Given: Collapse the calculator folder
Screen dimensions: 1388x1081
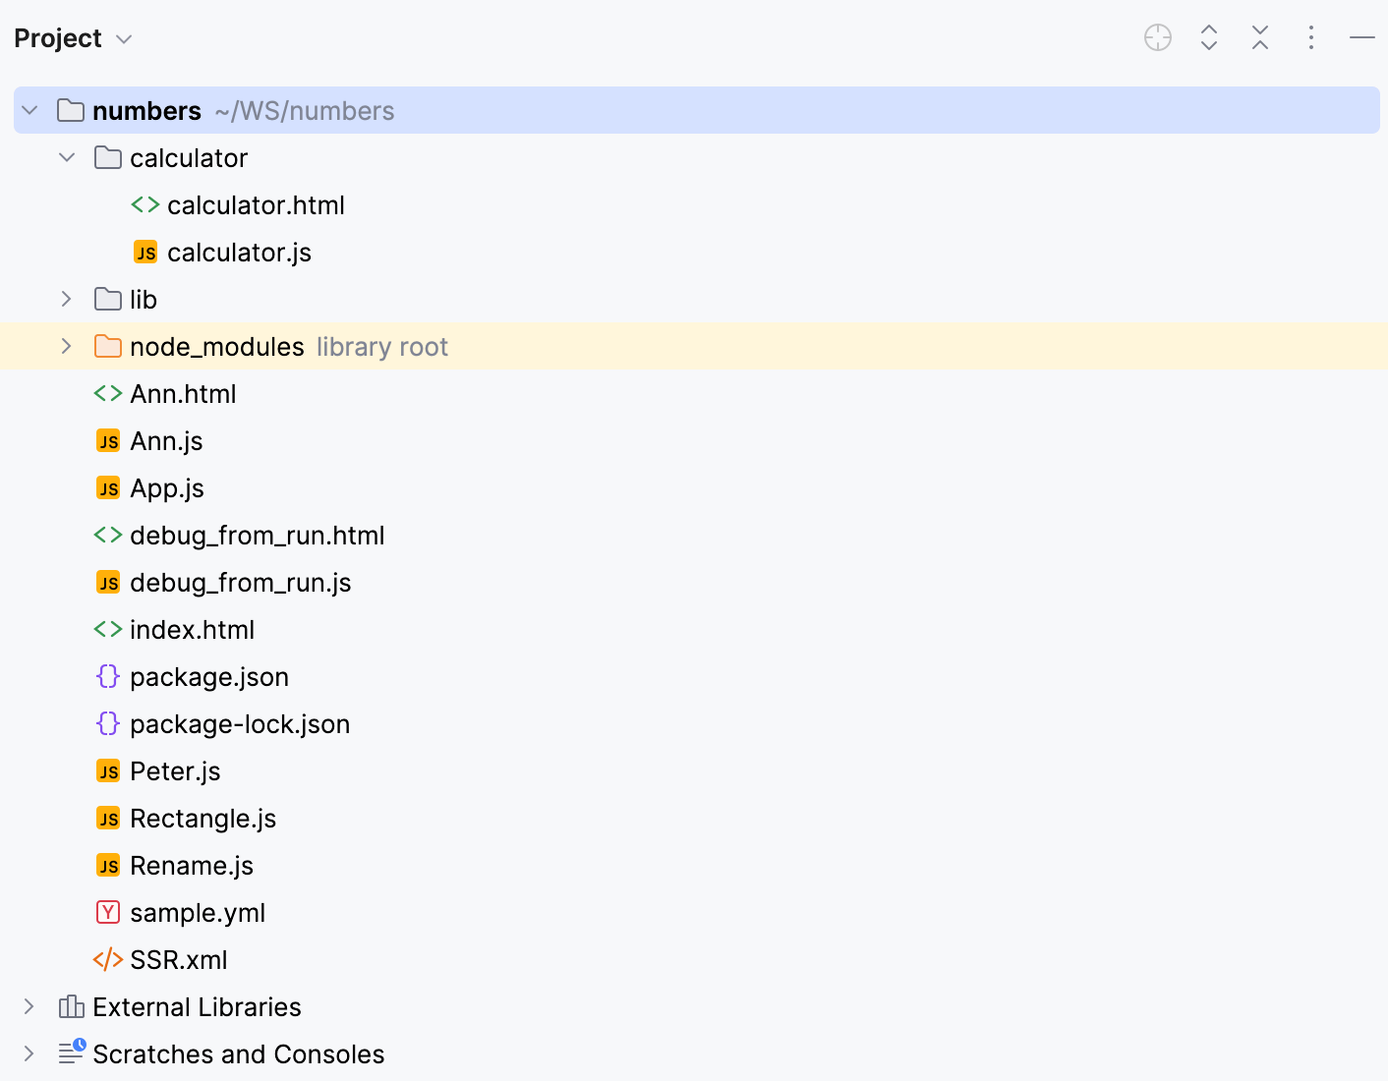Looking at the screenshot, I should coord(66,157).
